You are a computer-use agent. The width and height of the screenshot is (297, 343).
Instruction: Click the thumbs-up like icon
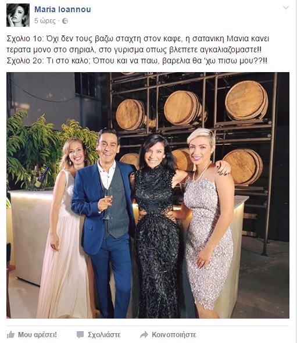point(10,335)
